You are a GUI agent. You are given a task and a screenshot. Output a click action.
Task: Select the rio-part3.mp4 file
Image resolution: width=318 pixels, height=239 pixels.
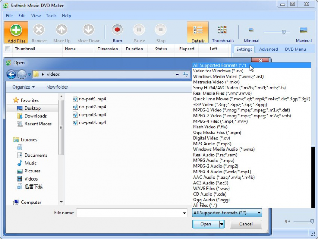92,115
